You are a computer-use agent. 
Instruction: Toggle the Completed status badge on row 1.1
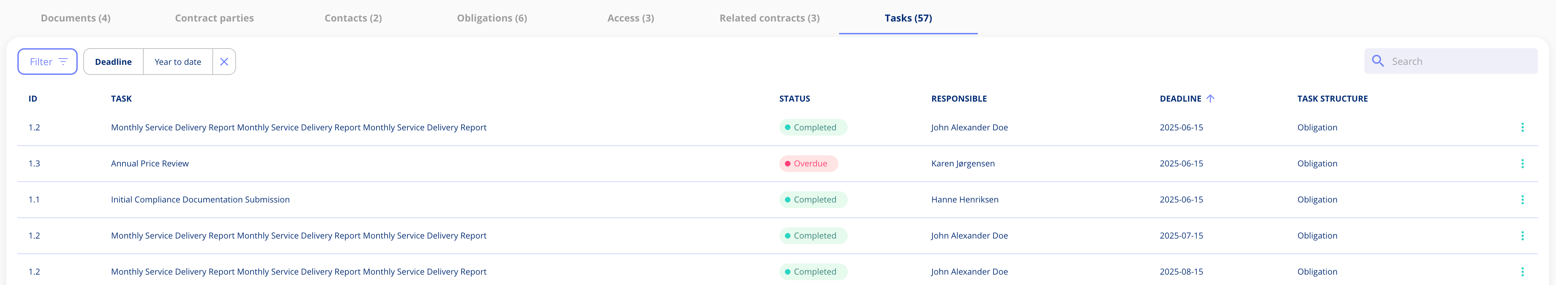(x=812, y=199)
